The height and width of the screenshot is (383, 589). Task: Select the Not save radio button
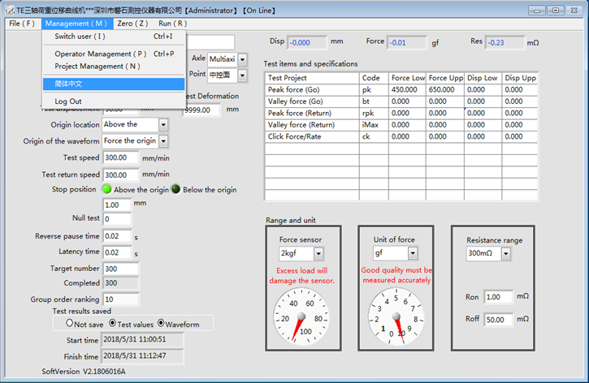point(71,323)
